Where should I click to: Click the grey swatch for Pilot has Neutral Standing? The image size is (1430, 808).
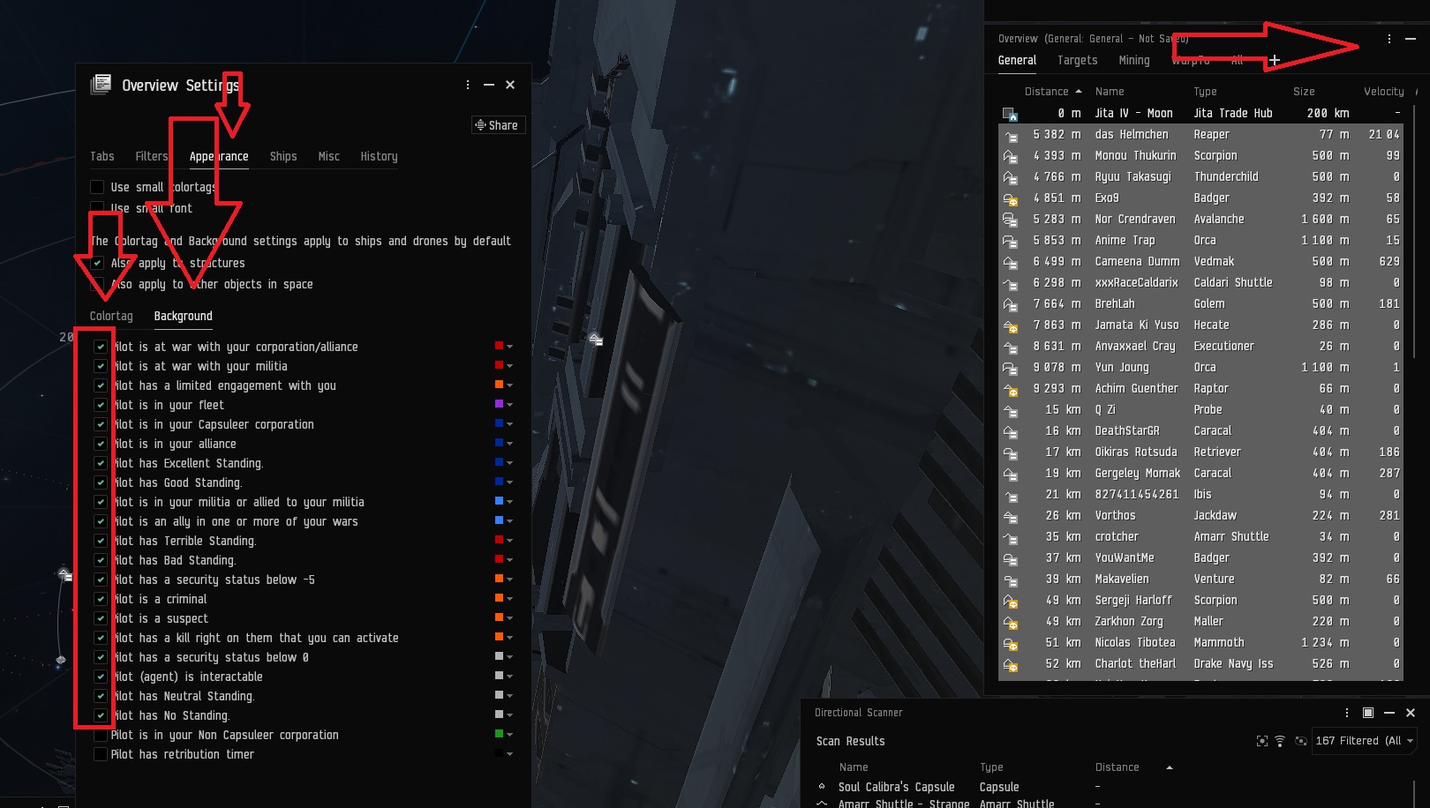[x=499, y=696]
